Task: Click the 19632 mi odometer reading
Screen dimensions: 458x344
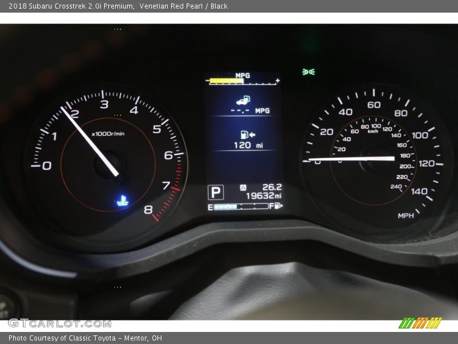Action: pos(263,196)
